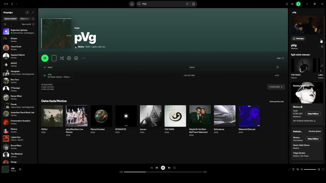The height and width of the screenshot is (183, 326).
Task: Open Beğenilen Şarkılar playlist
Action: coord(19,31)
